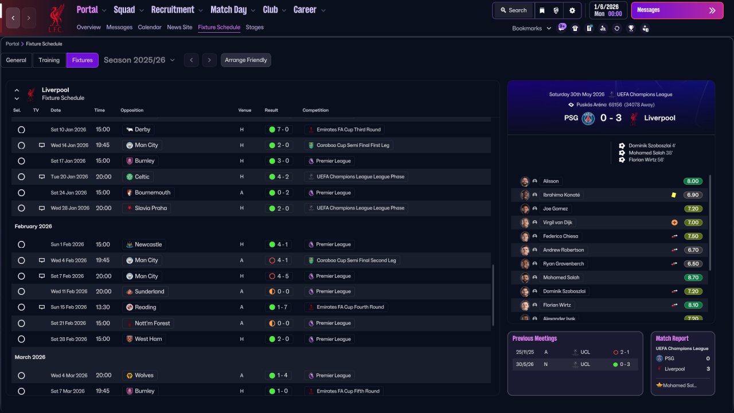Image resolution: width=734 pixels, height=413 pixels.
Task: Open the Search button
Action: 513,10
